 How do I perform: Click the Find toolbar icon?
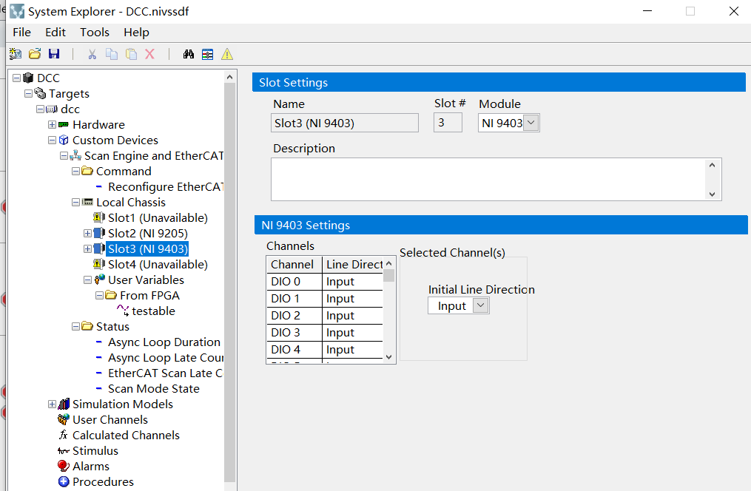pyautogui.click(x=189, y=53)
